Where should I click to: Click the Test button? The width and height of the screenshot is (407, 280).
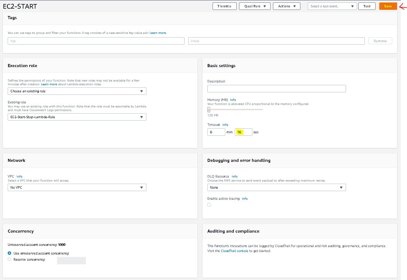tap(367, 6)
